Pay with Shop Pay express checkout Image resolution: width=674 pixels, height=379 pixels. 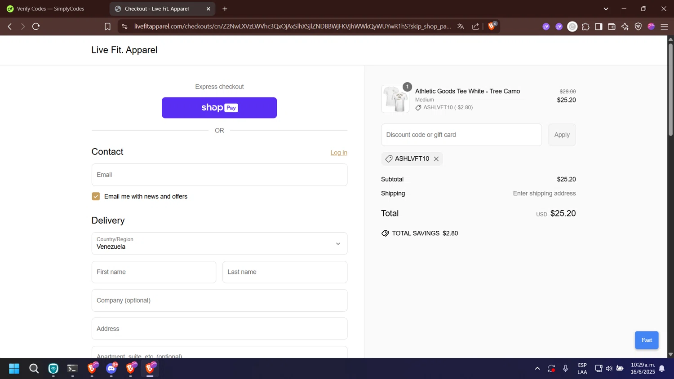point(219,108)
